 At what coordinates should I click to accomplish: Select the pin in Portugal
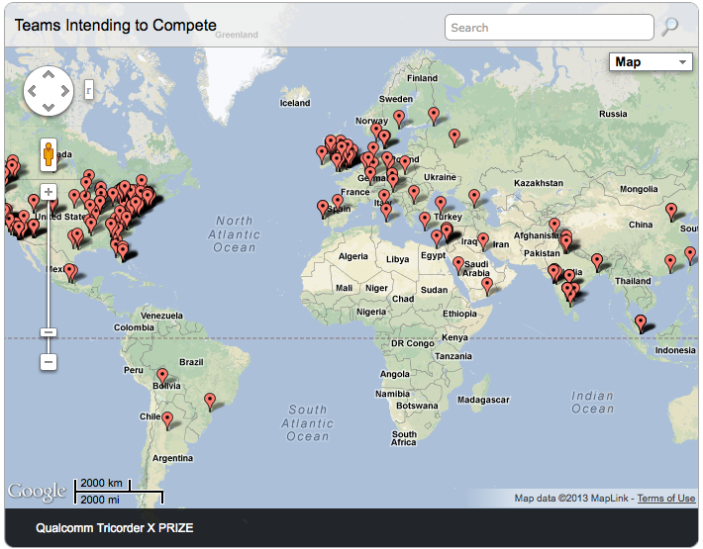click(x=323, y=209)
